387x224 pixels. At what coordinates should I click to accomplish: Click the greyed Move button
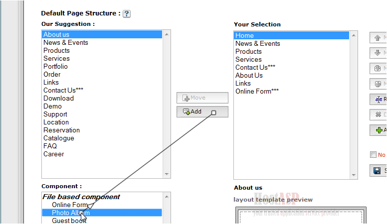point(202,98)
